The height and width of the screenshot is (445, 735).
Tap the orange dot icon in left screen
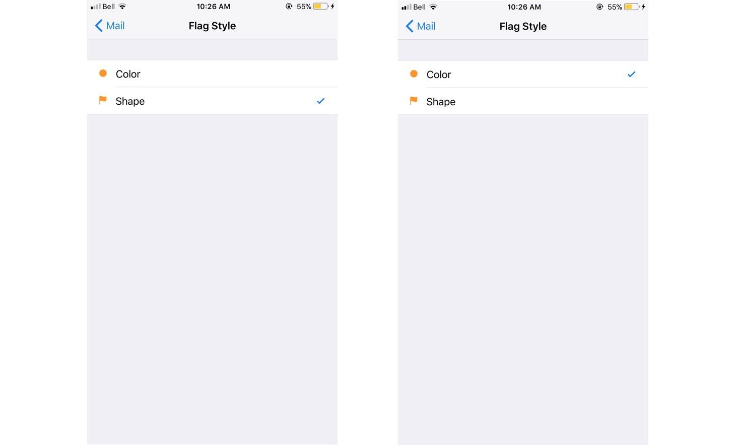click(103, 73)
